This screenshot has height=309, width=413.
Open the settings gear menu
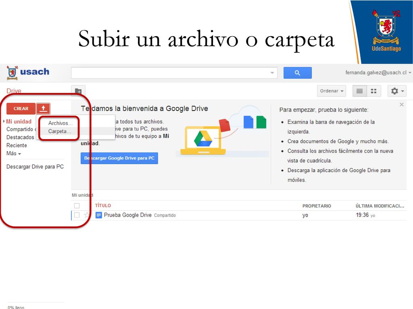coord(397,91)
